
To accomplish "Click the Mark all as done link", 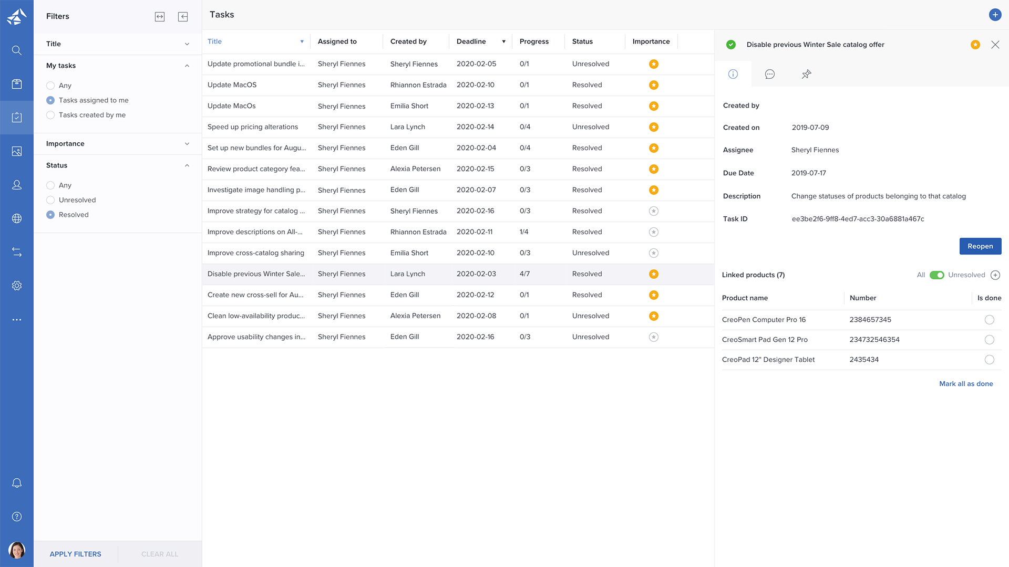I will pyautogui.click(x=966, y=384).
